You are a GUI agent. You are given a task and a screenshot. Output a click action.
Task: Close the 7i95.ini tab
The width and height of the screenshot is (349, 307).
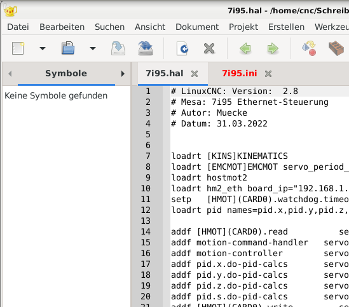click(x=268, y=74)
